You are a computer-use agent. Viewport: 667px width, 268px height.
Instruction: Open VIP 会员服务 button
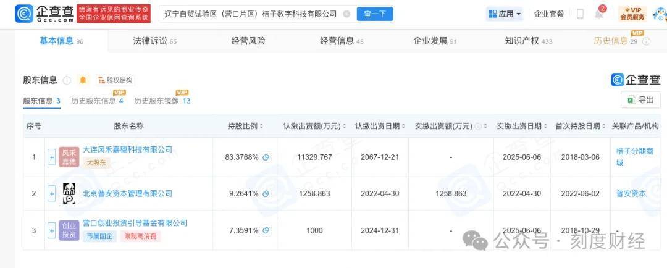pos(632,14)
